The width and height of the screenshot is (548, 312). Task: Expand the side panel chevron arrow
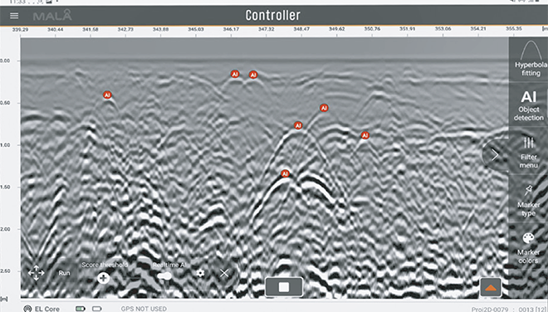coord(495,155)
